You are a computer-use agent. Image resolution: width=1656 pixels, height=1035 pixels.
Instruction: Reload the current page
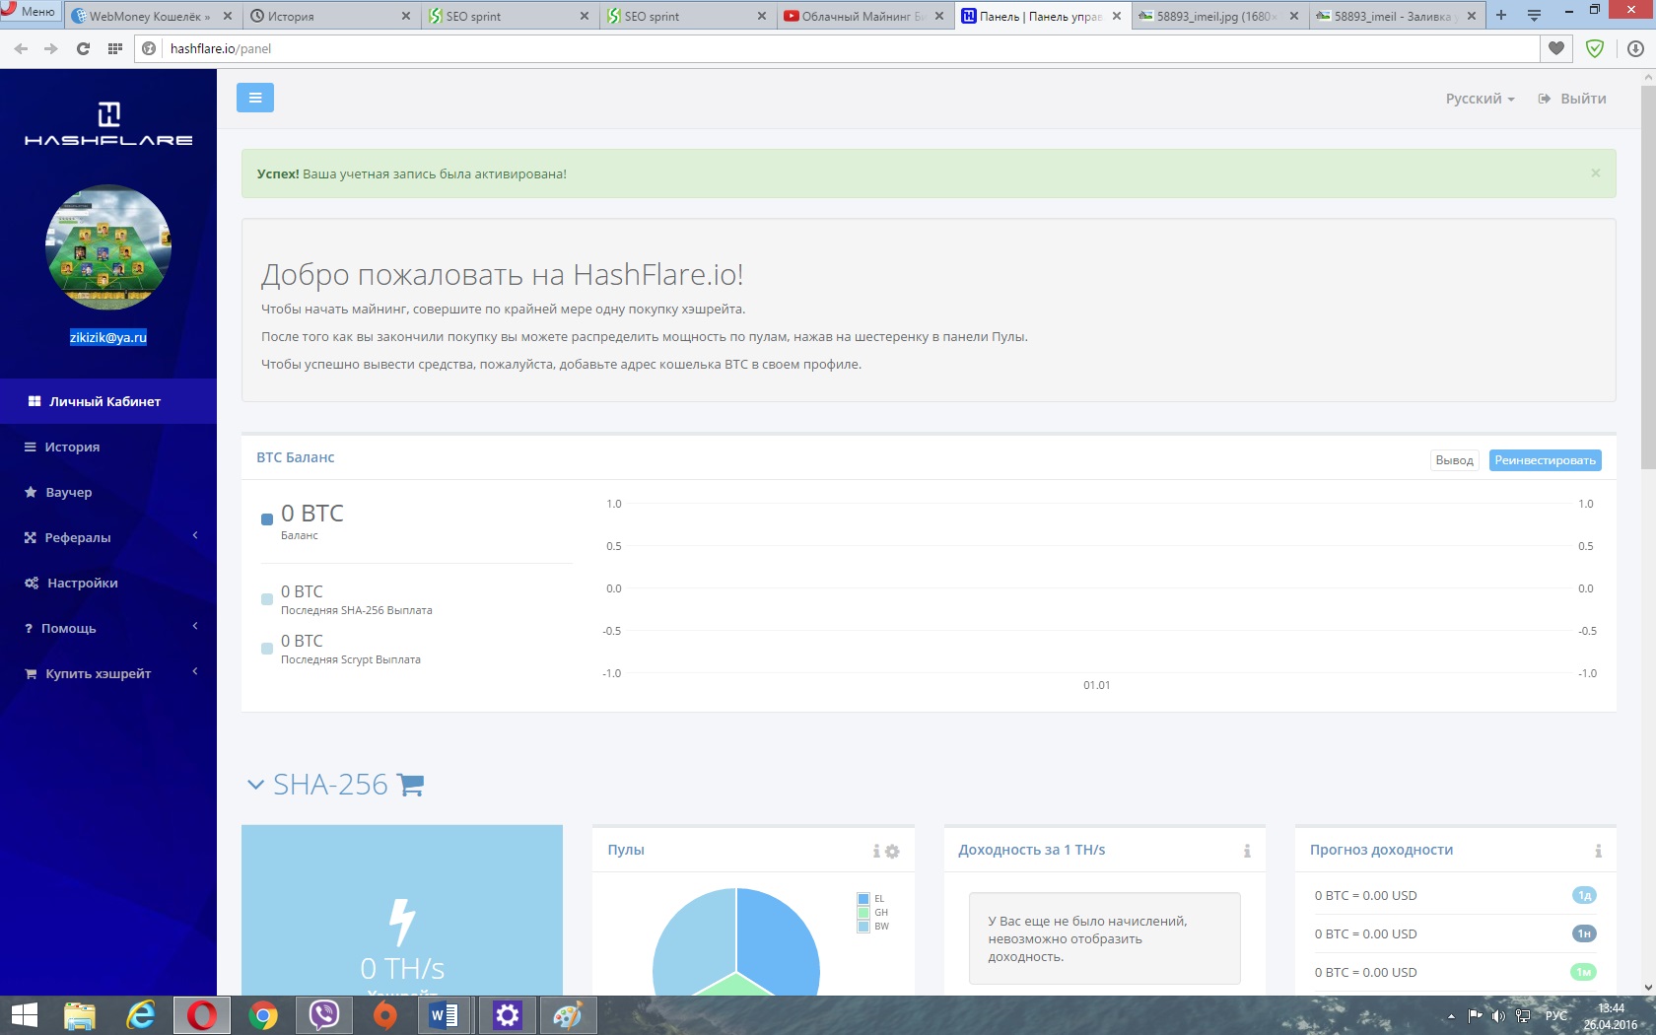point(83,48)
